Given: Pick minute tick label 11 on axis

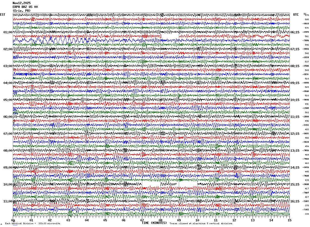Looking at the screenshot, I should [216, 220].
